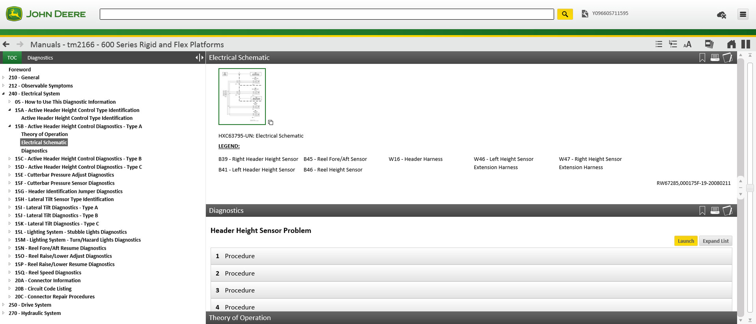The width and height of the screenshot is (756, 324).
Task: Toggle the two-column layout view icon
Action: [746, 44]
